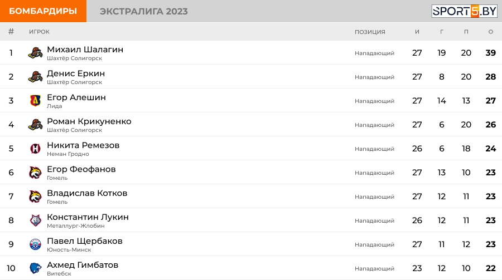Click the Витебск bear logo beside Ахмед Гимбатов
The height and width of the screenshot is (280, 502).
35,268
